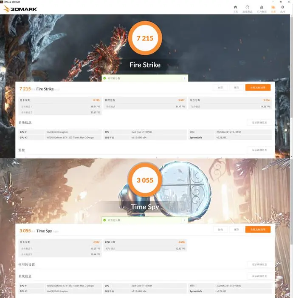The image size is (293, 298).
Task: Click the 19.23 FPS Time Spy graphics test 1
Action: pos(95,249)
